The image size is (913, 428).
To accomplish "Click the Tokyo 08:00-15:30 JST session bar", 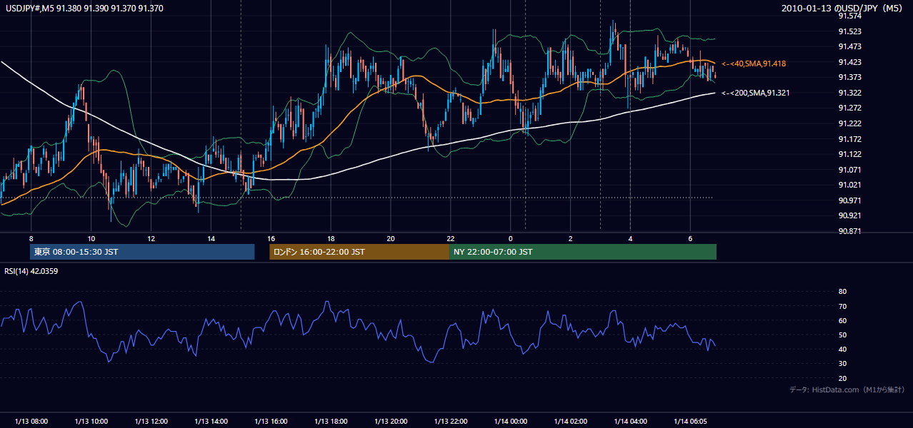I will (142, 252).
